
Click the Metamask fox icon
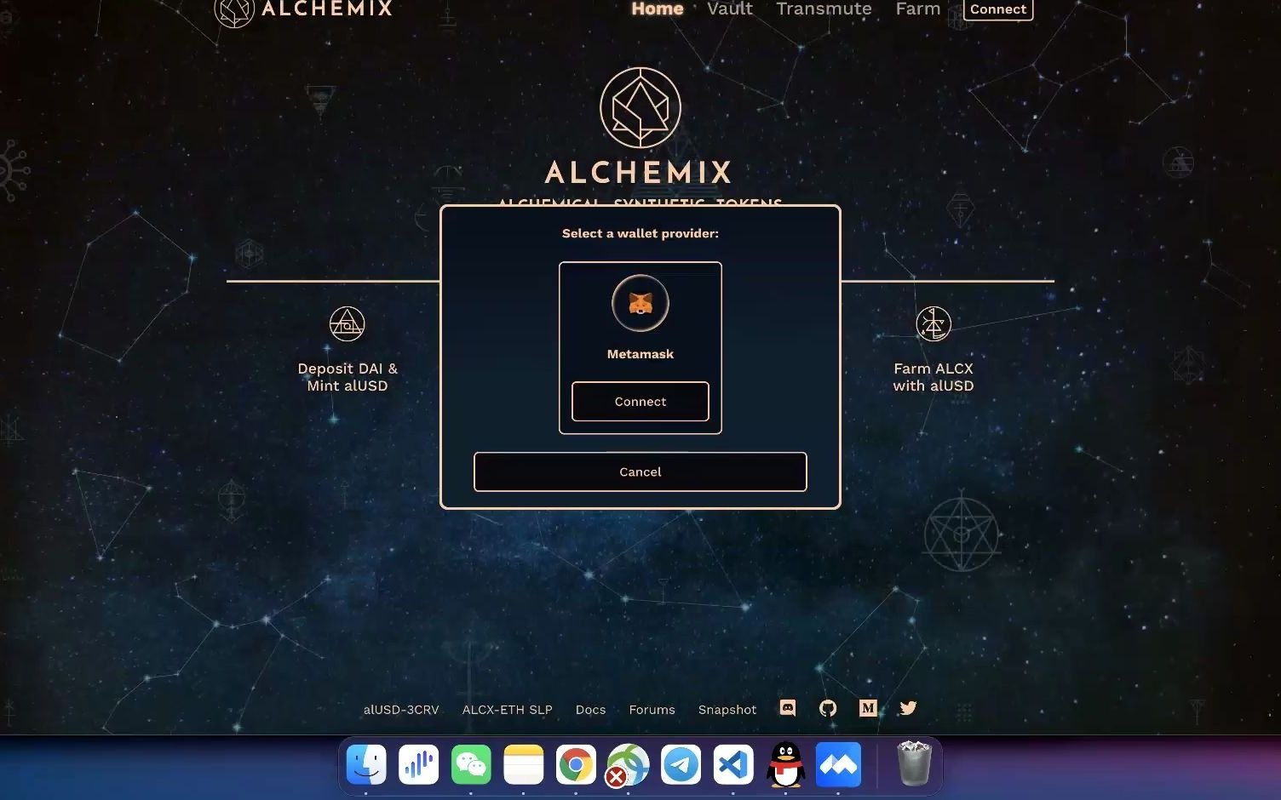640,303
